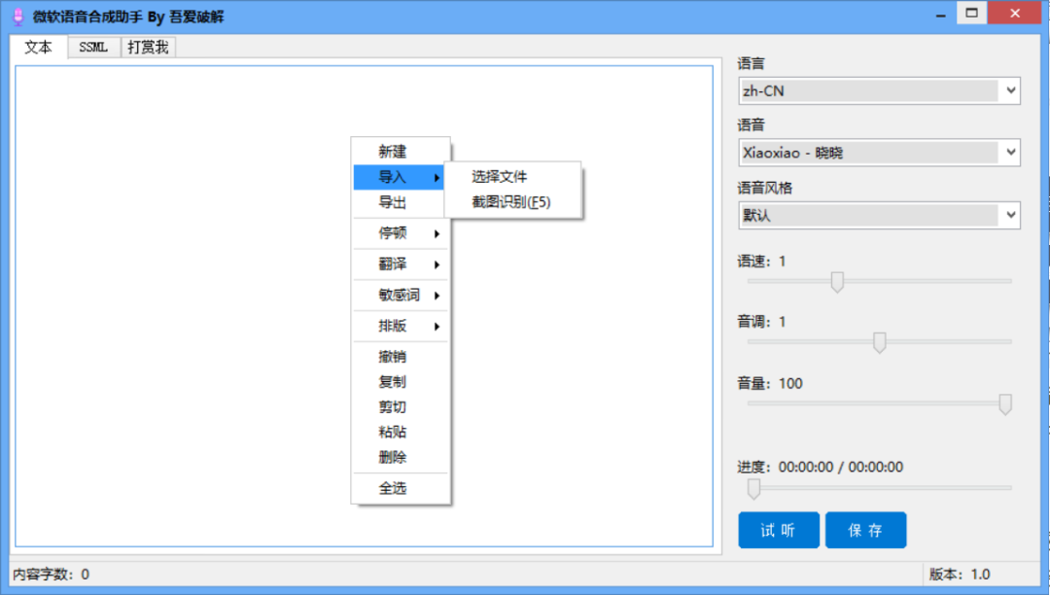Select the 文本 tab
This screenshot has width=1050, height=595.
[x=39, y=48]
